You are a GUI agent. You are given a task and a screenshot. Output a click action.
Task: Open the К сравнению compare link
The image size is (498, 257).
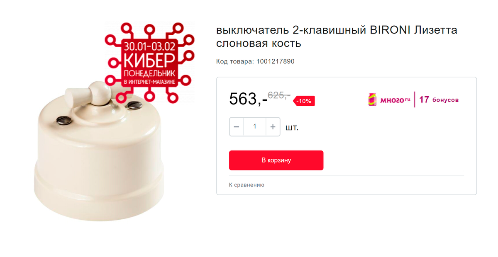pyautogui.click(x=247, y=185)
